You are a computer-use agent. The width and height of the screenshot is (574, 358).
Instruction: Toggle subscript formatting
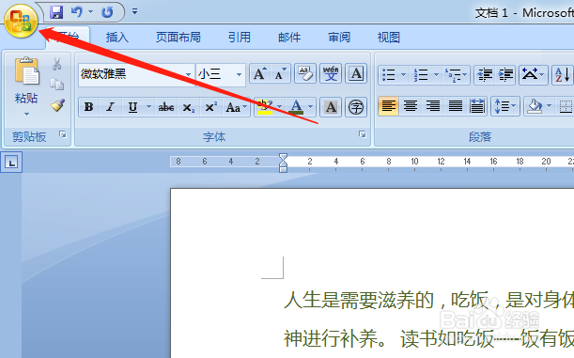pyautogui.click(x=189, y=107)
